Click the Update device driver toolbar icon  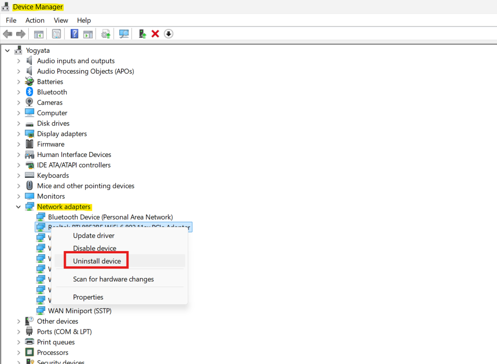click(143, 34)
